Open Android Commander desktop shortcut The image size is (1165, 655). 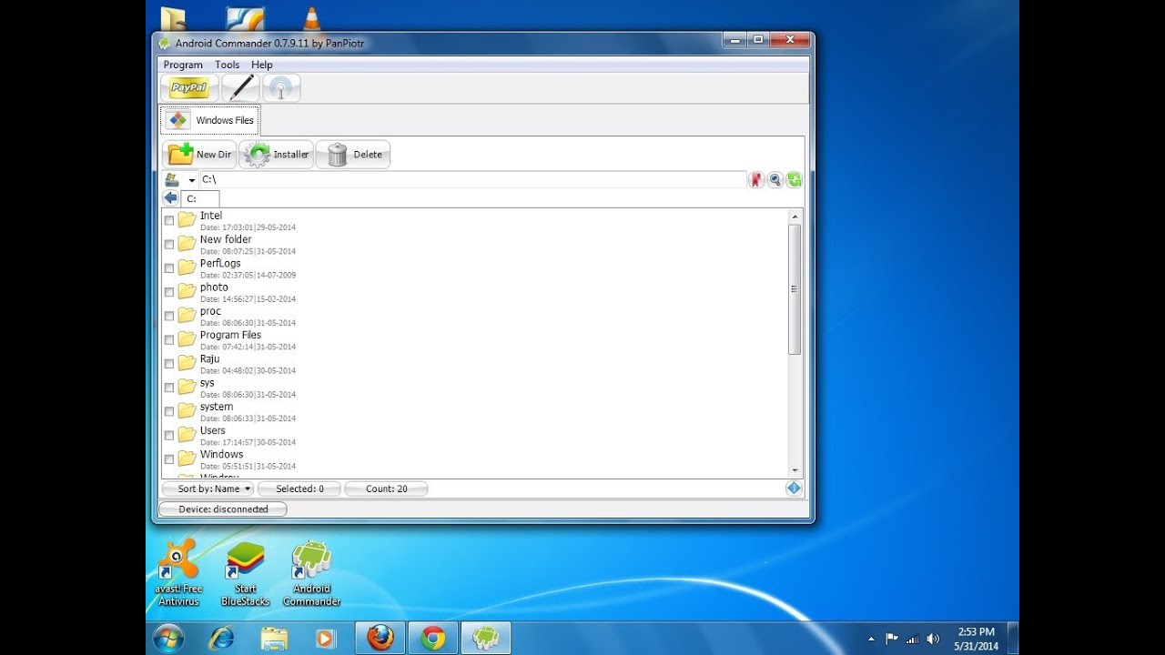311,573
